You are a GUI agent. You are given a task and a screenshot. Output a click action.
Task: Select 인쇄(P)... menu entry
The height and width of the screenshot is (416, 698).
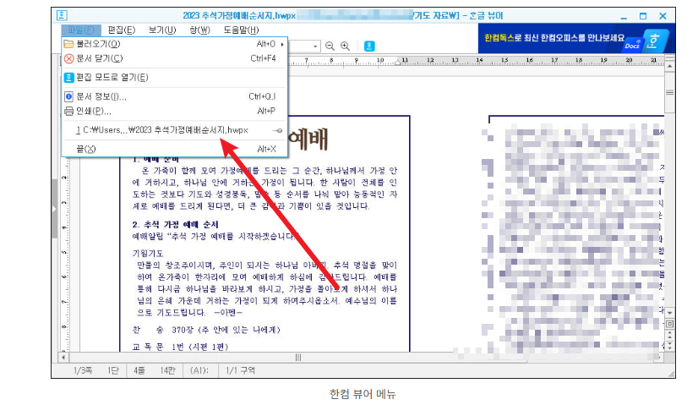point(174,111)
